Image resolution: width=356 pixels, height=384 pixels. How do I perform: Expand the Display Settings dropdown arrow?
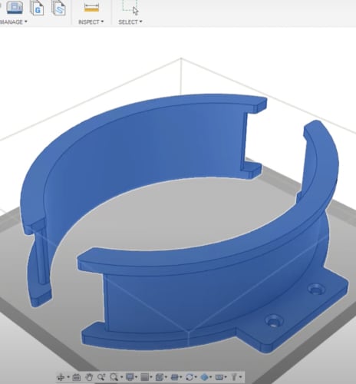[137, 377]
